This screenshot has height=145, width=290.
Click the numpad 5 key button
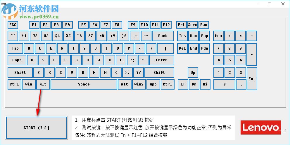tap(230, 60)
